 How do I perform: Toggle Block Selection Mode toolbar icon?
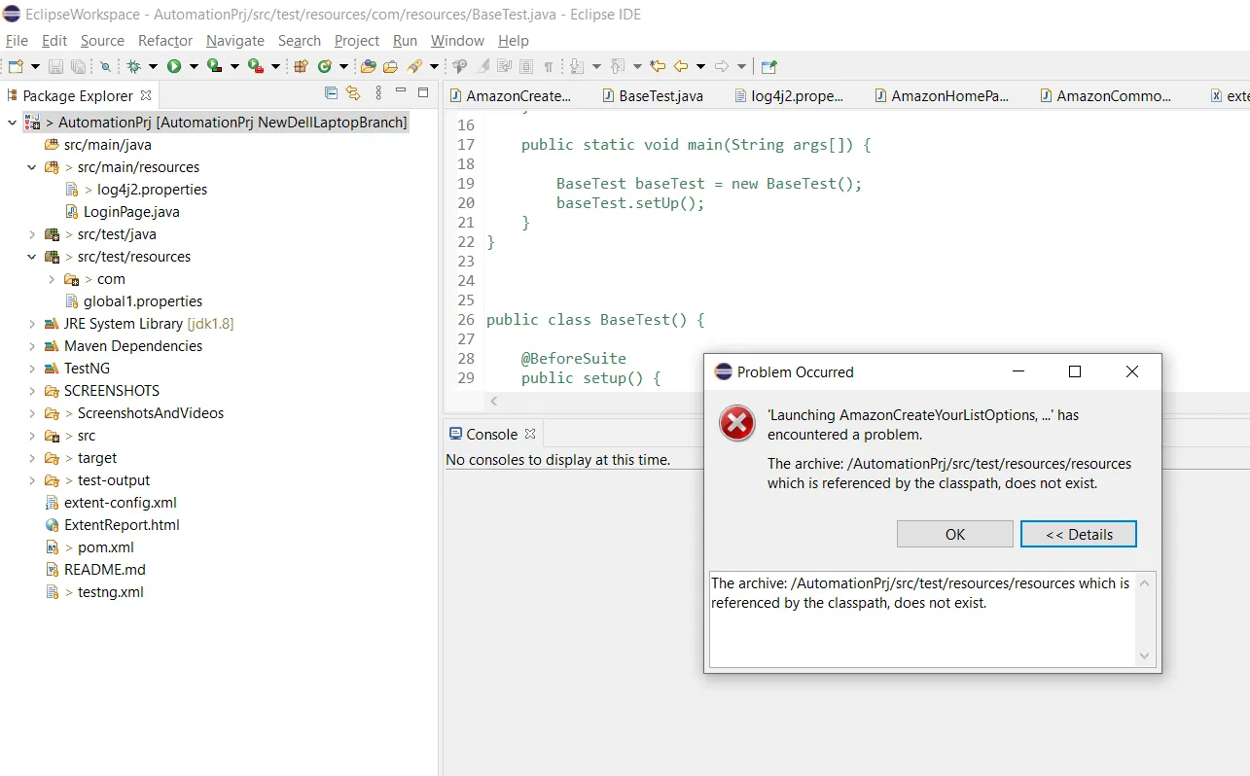coord(526,66)
